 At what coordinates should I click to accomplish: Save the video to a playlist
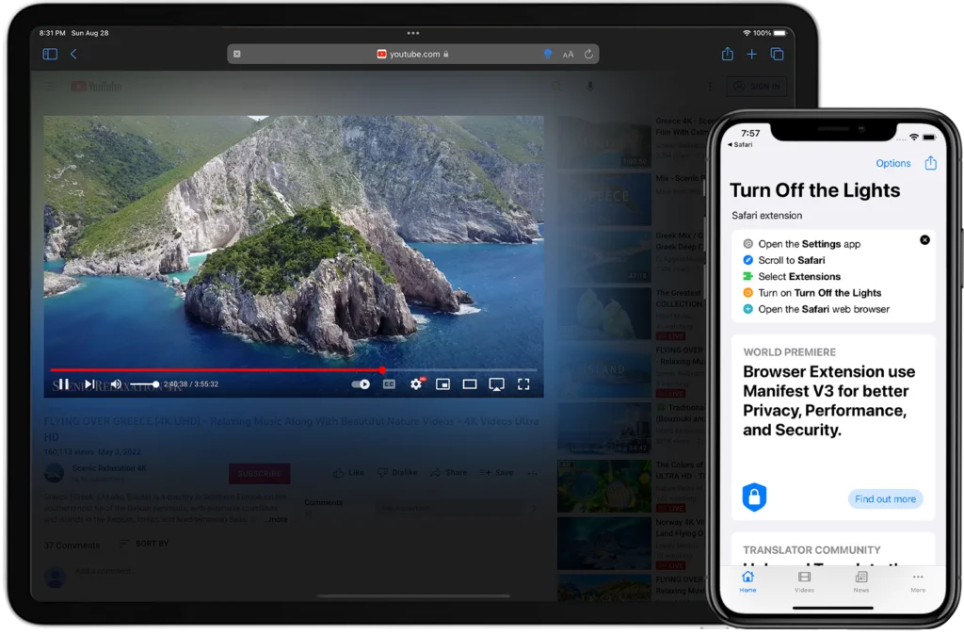click(x=497, y=473)
